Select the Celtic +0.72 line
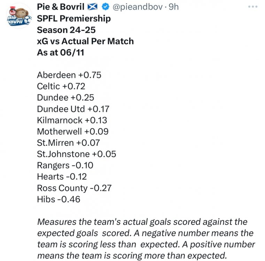The height and width of the screenshot is (261, 265). point(61,86)
